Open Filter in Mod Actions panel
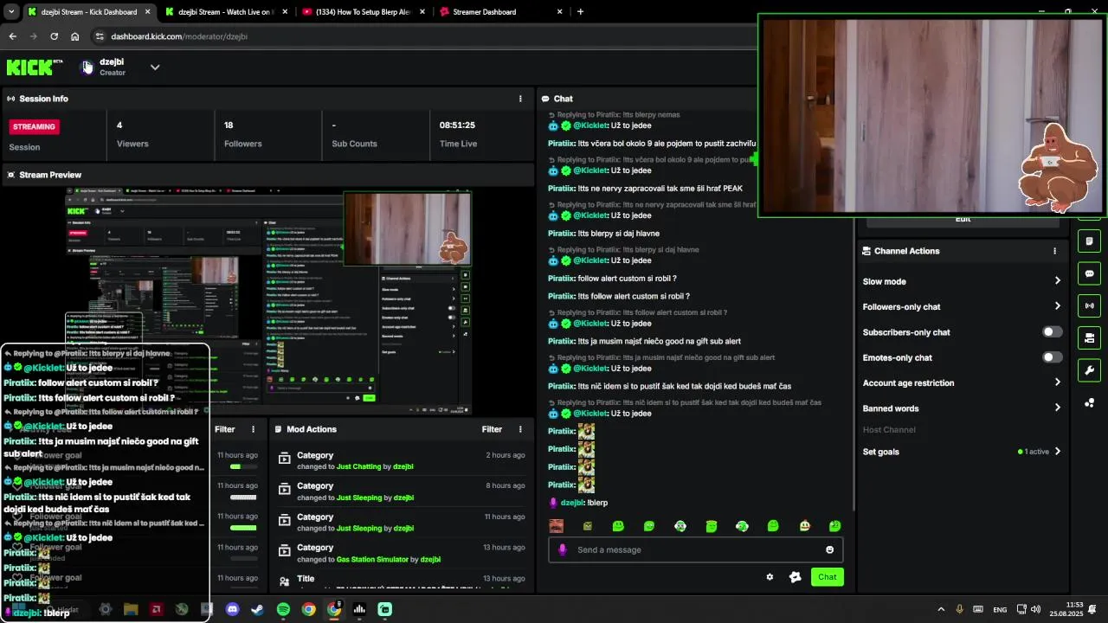The height and width of the screenshot is (623, 1108). pos(492,429)
